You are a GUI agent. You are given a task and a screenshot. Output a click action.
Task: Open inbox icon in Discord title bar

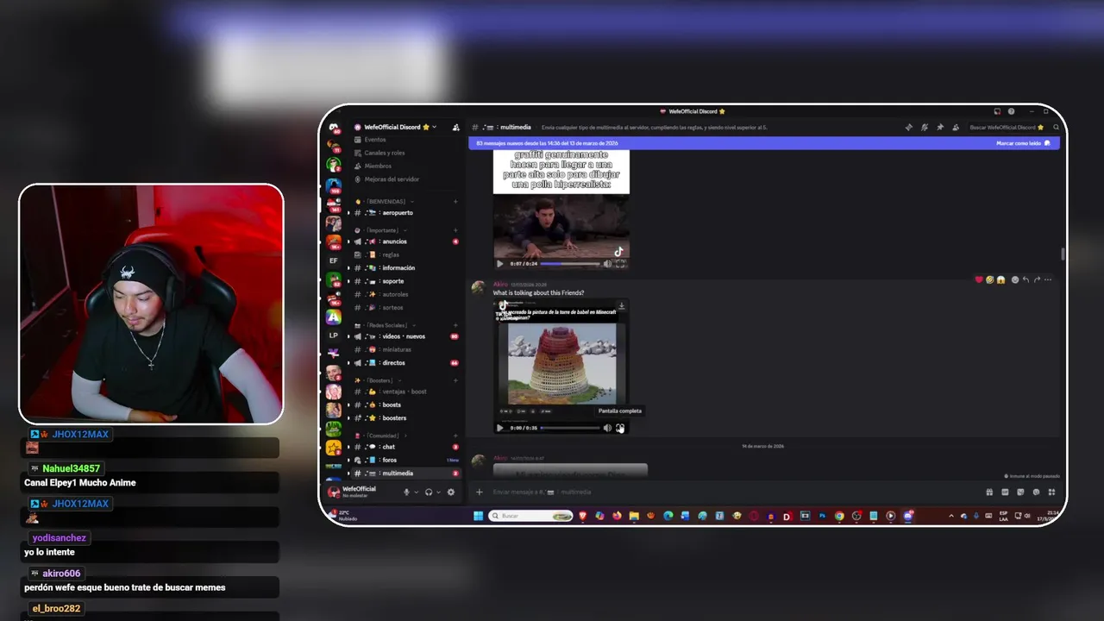[997, 111]
